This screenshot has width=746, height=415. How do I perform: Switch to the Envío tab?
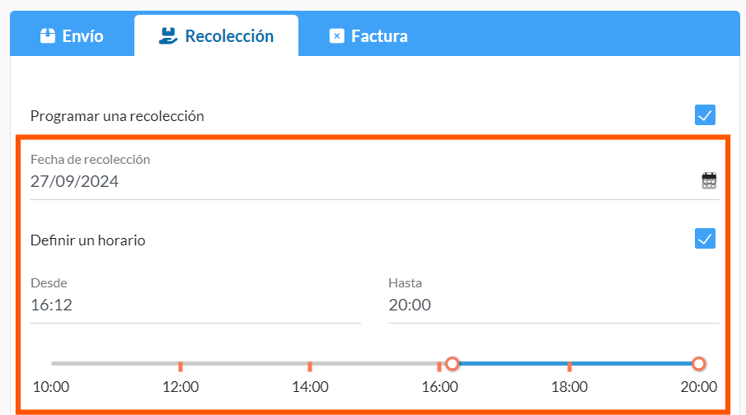point(72,35)
